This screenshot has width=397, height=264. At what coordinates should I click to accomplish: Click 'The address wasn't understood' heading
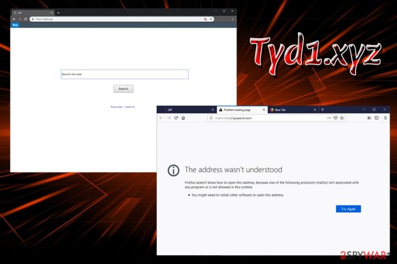point(234,170)
